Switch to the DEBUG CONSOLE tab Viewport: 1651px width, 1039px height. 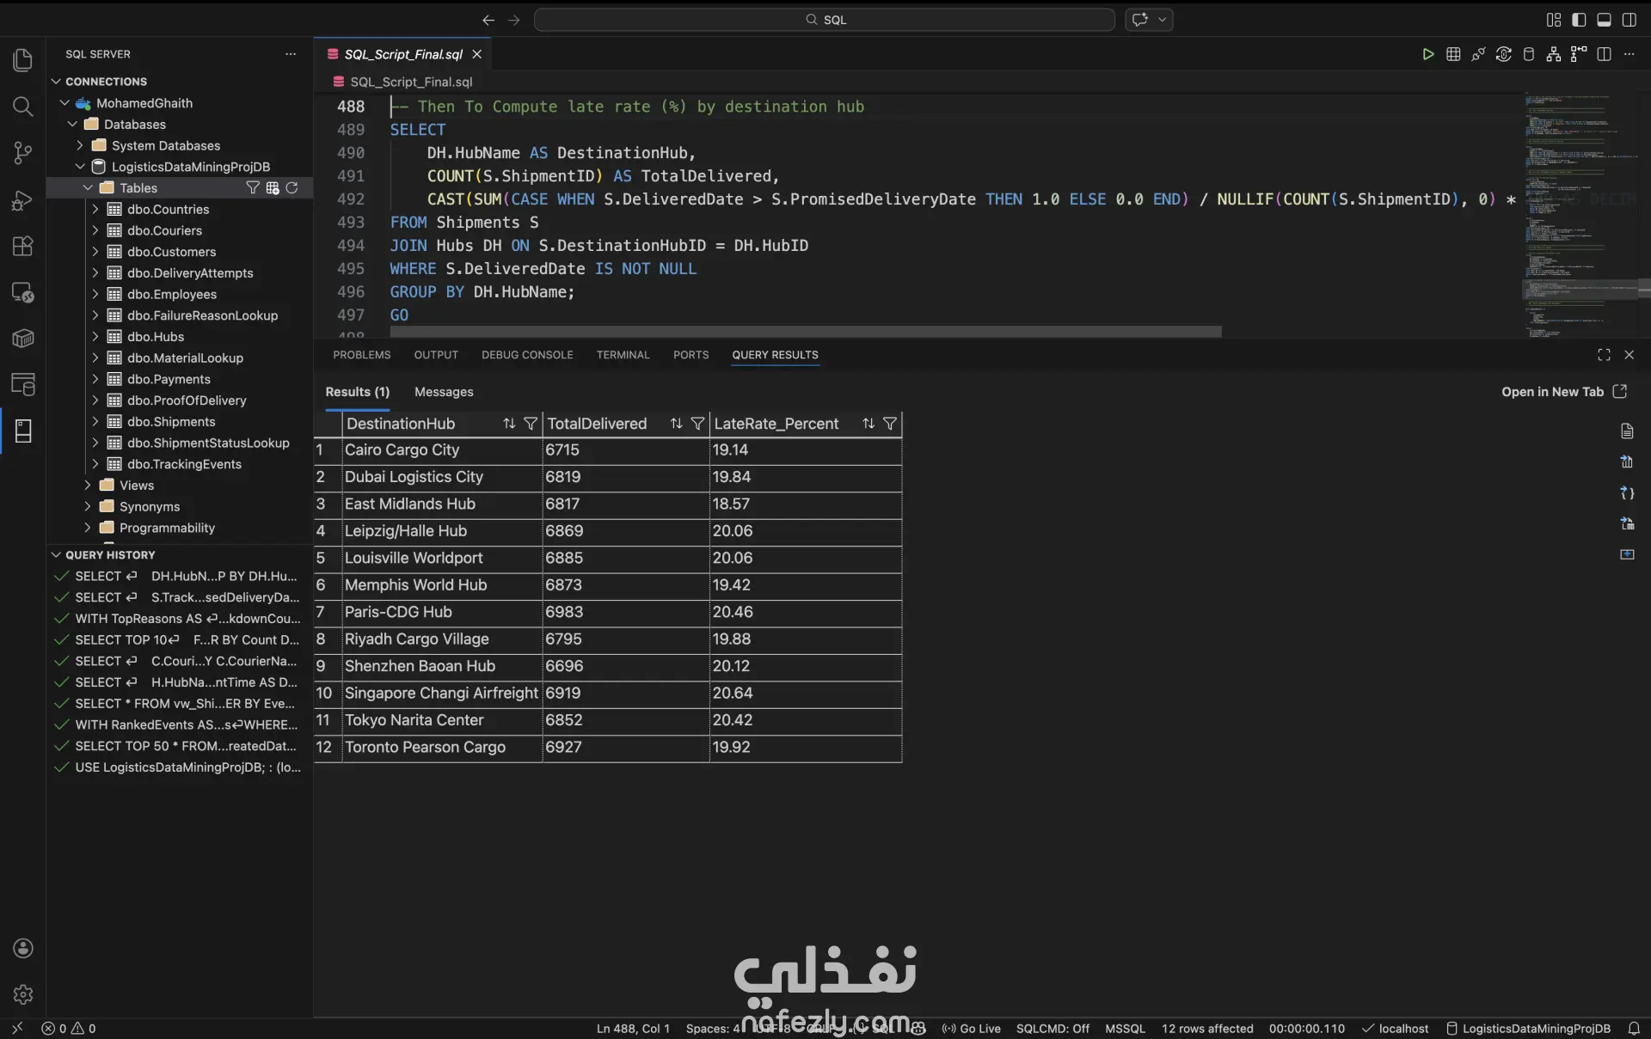click(x=527, y=355)
